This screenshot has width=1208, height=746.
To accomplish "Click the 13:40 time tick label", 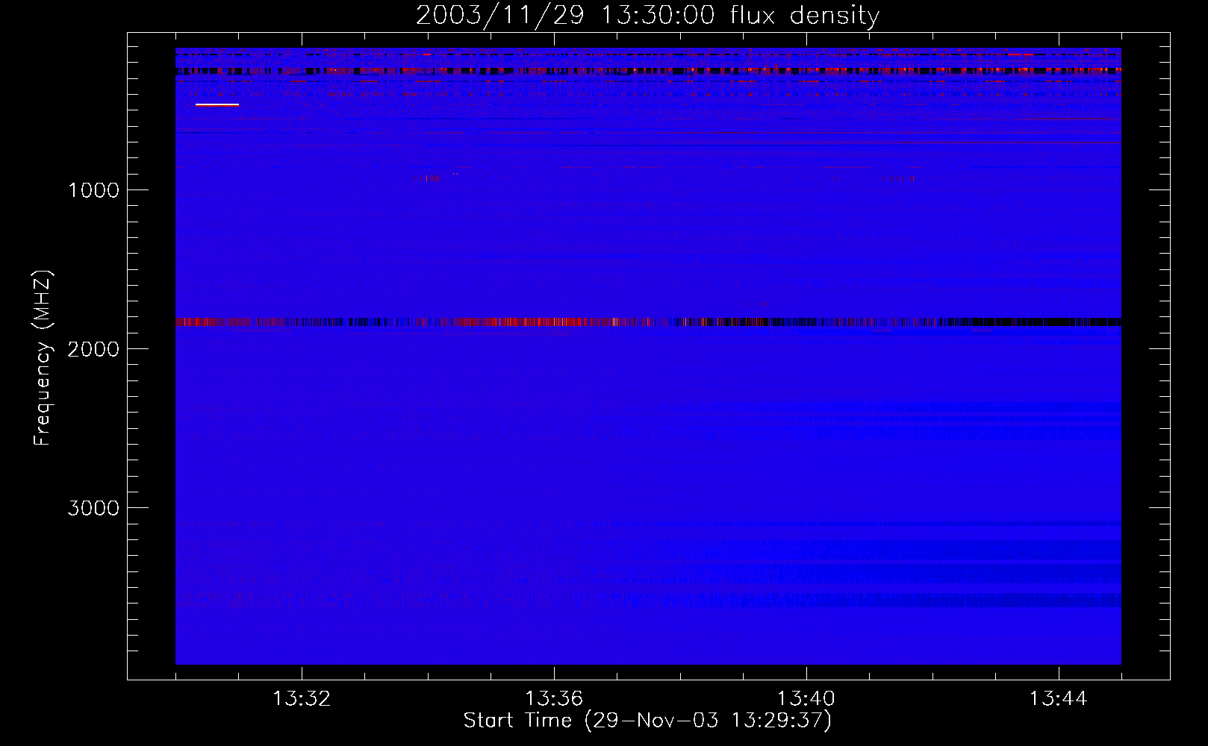I will tap(806, 699).
